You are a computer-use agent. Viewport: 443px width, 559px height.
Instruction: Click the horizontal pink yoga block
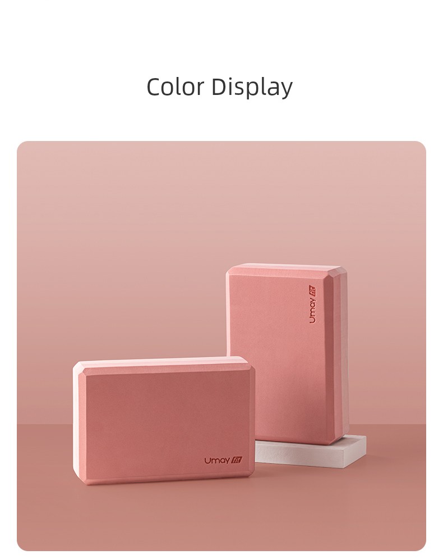164,422
